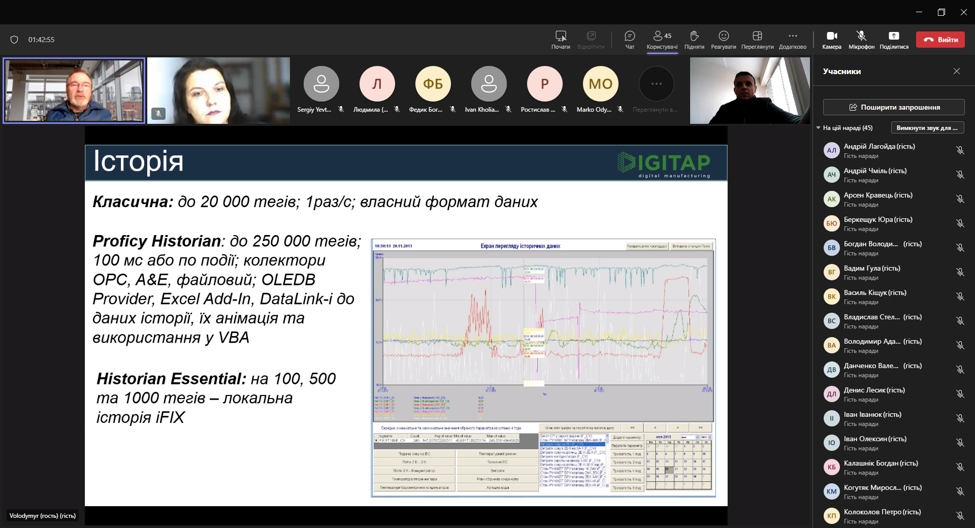Click muted mic icon for Іван Іванюк

pyautogui.click(x=960, y=418)
